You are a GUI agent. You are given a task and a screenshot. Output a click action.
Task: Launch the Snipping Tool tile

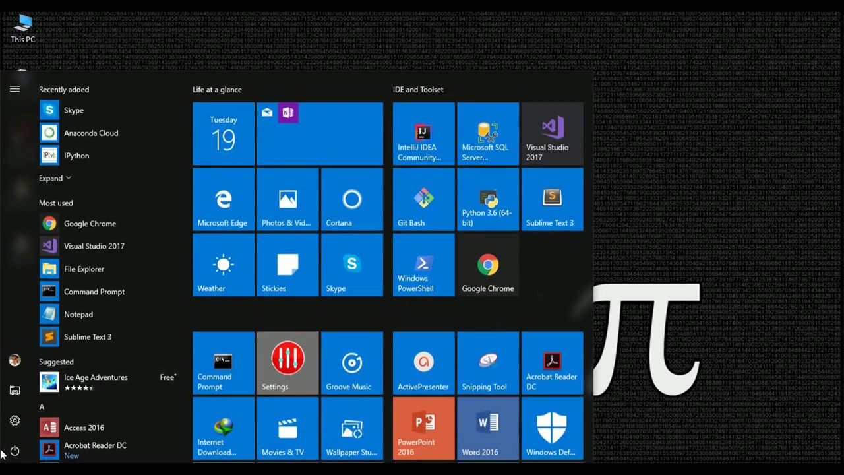click(488, 363)
